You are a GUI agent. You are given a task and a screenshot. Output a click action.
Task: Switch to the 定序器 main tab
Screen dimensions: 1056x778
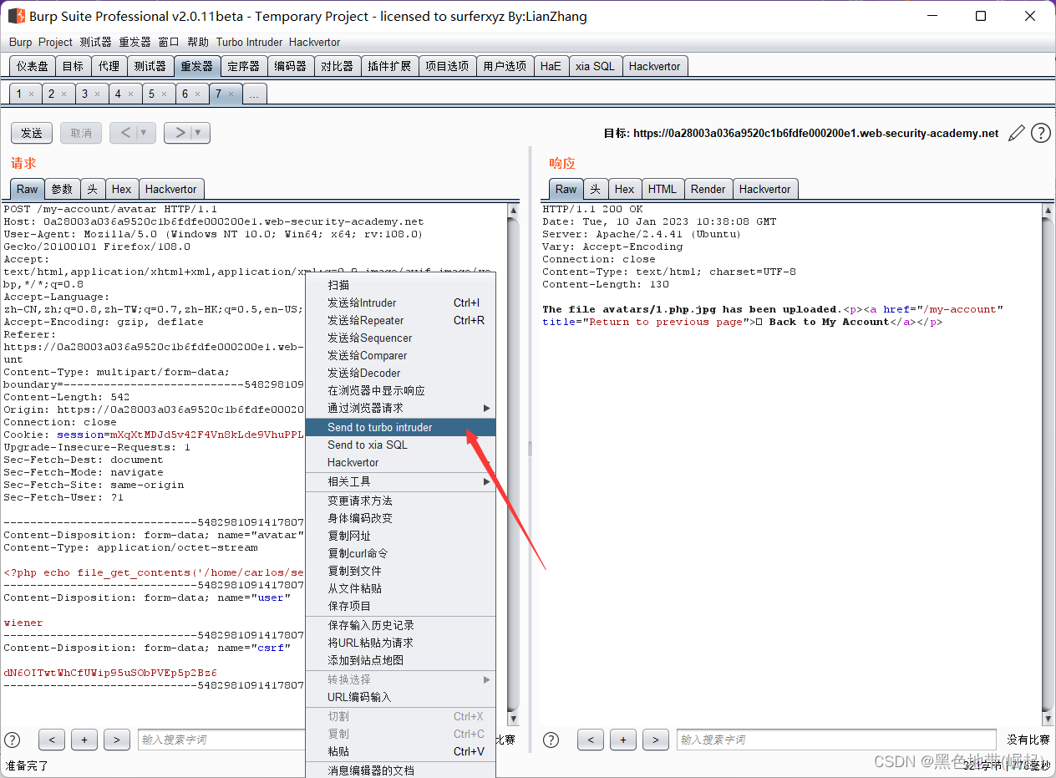tap(244, 66)
